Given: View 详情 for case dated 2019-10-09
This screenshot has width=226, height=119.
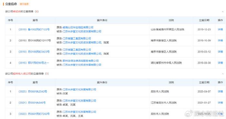Looking at the screenshot, I should coord(220,41).
